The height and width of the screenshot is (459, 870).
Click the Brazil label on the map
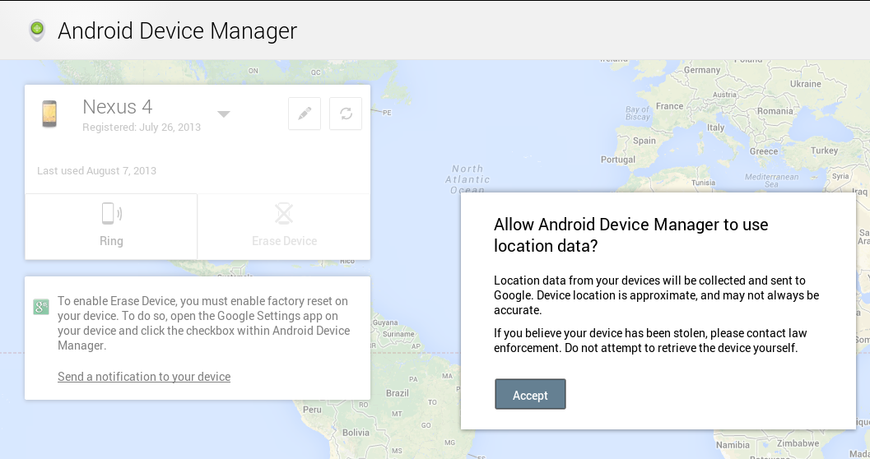coord(398,393)
